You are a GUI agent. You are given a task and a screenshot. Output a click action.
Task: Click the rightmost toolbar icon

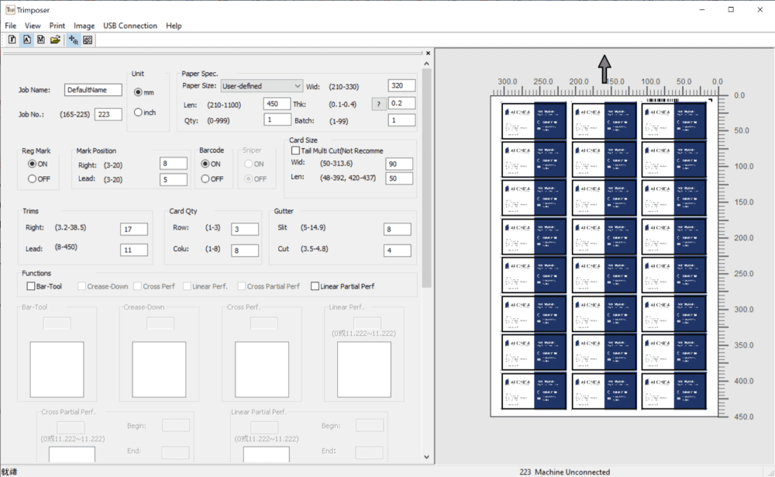(x=88, y=40)
